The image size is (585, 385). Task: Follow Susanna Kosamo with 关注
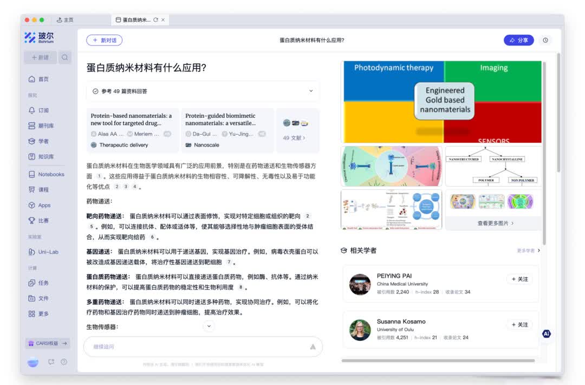[x=519, y=324]
